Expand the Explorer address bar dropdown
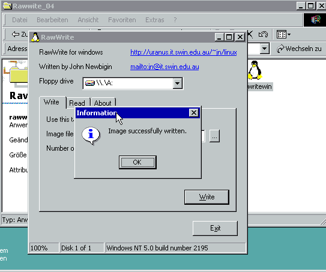326x272 pixels. click(x=264, y=49)
